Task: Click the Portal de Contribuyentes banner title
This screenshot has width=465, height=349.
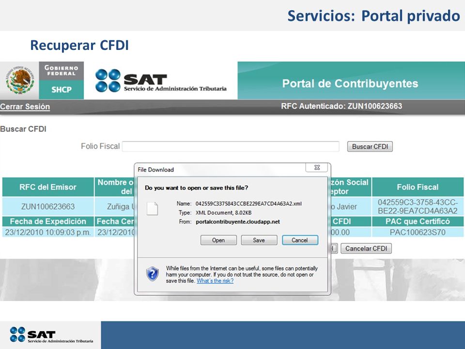Action: click(350, 83)
